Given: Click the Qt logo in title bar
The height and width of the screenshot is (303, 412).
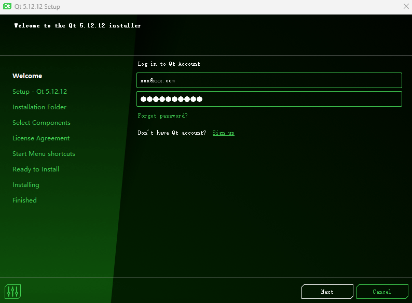Looking at the screenshot, I should point(7,6).
